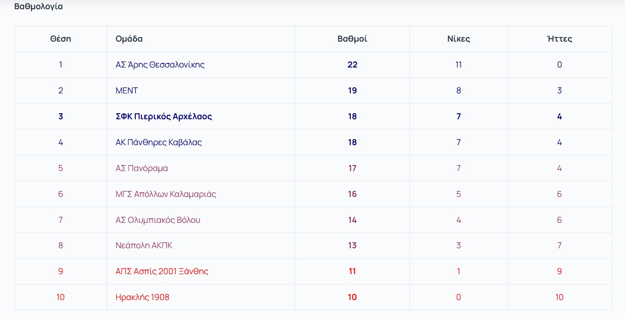The height and width of the screenshot is (319, 625).
Task: Open ΑΣ Πανόραμα team entry
Action: [x=141, y=168]
